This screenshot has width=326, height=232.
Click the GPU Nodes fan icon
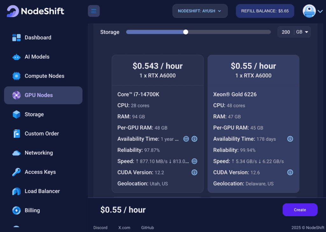point(17,95)
